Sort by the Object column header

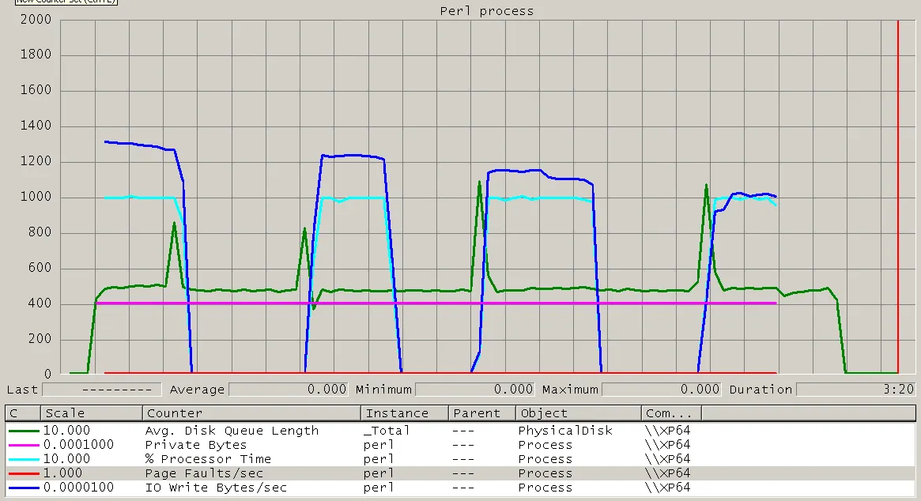(x=579, y=413)
